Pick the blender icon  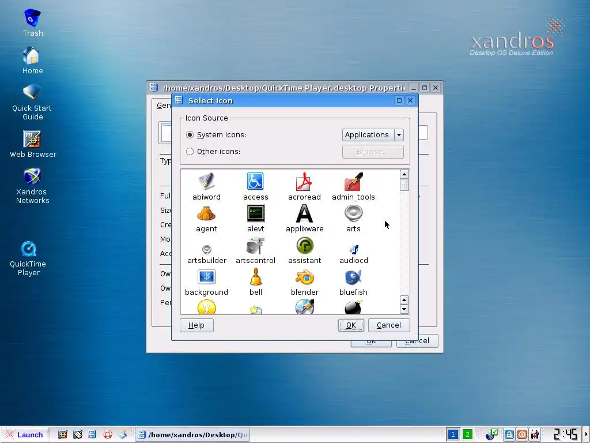pos(304,277)
